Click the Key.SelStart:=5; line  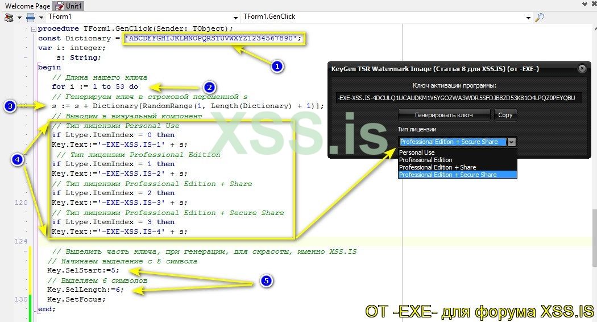coord(83,270)
